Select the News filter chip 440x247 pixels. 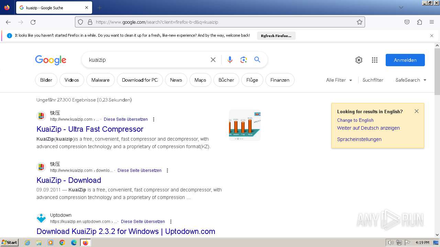176,80
